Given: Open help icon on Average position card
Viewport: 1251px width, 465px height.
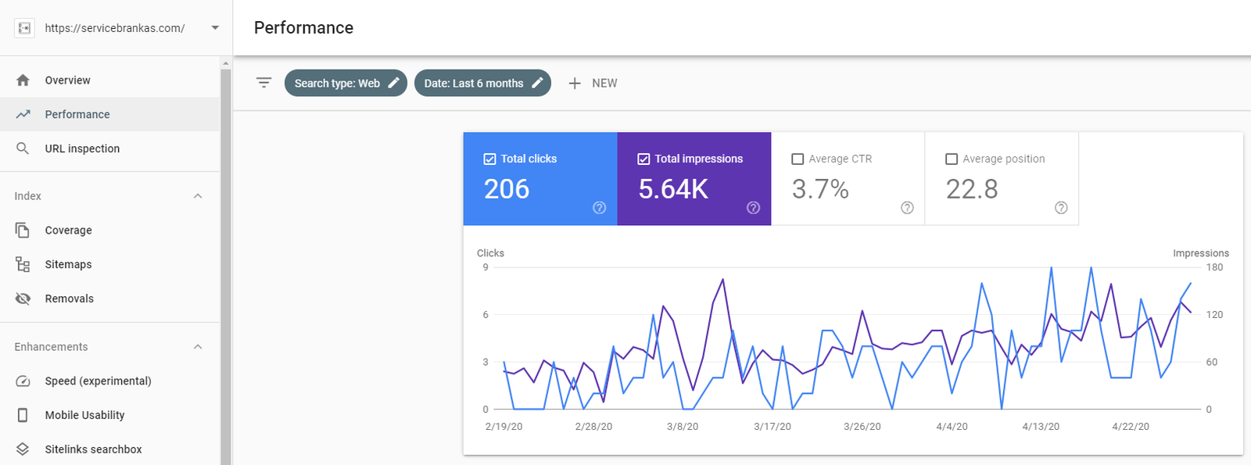Looking at the screenshot, I should click(1061, 207).
